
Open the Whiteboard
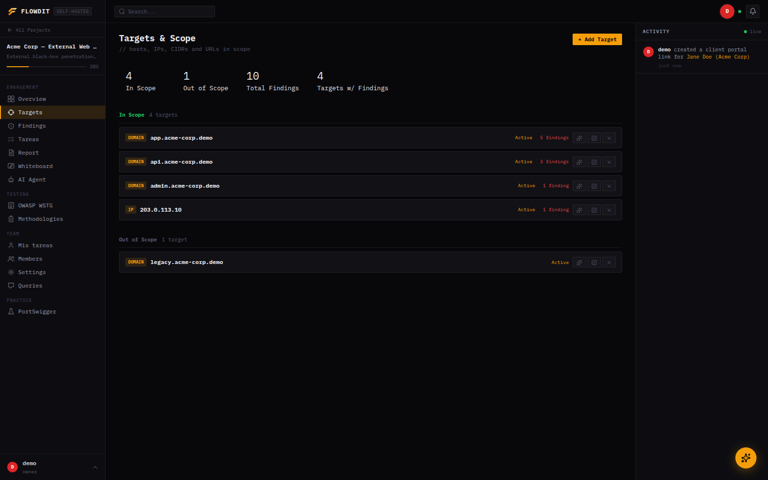pyautogui.click(x=53, y=166)
